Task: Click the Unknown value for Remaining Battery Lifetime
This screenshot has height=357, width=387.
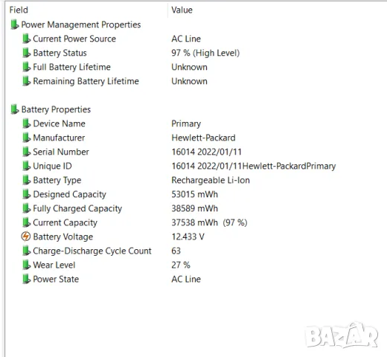Action: [x=189, y=81]
